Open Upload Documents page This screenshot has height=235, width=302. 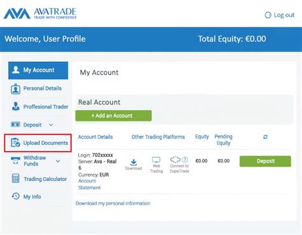[x=38, y=143]
